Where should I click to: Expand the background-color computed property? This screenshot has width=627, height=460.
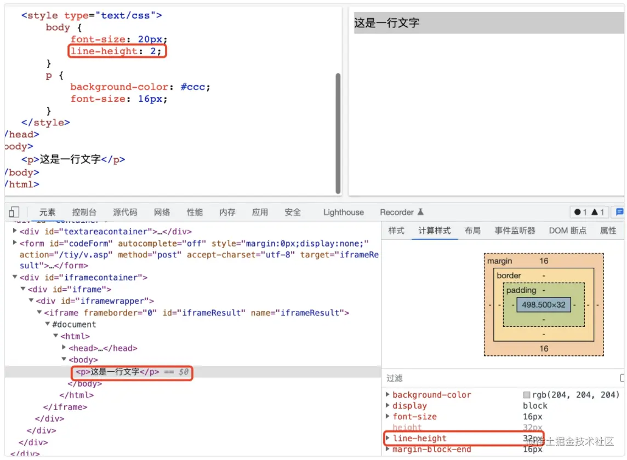(387, 394)
